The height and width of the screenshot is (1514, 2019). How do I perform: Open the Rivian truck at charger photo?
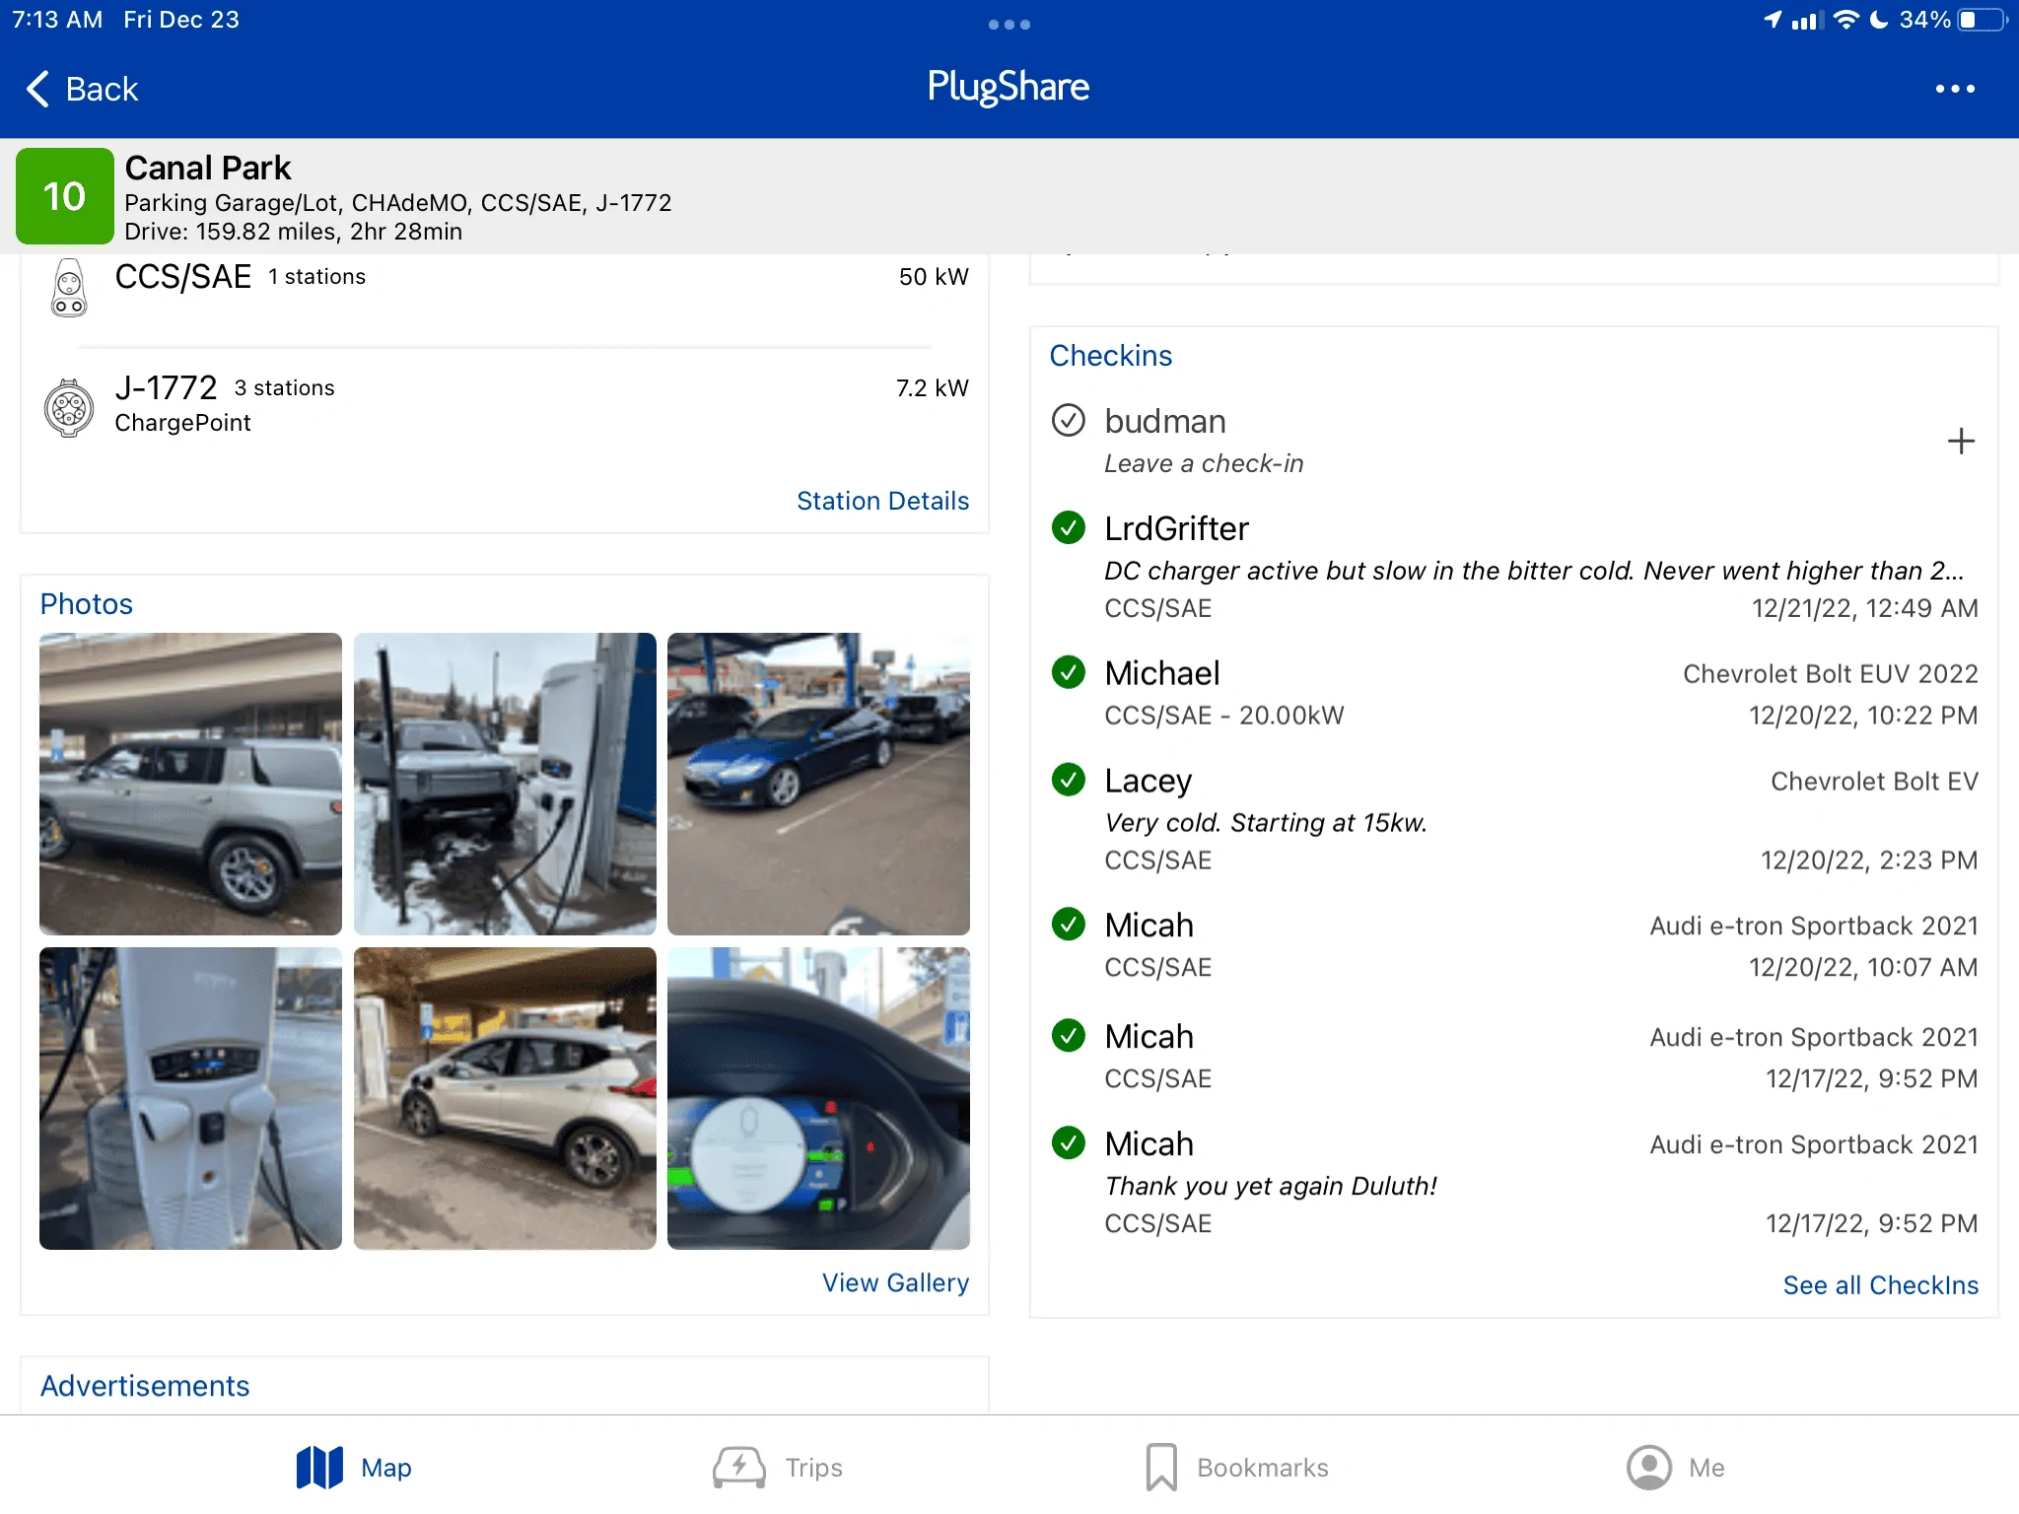505,784
